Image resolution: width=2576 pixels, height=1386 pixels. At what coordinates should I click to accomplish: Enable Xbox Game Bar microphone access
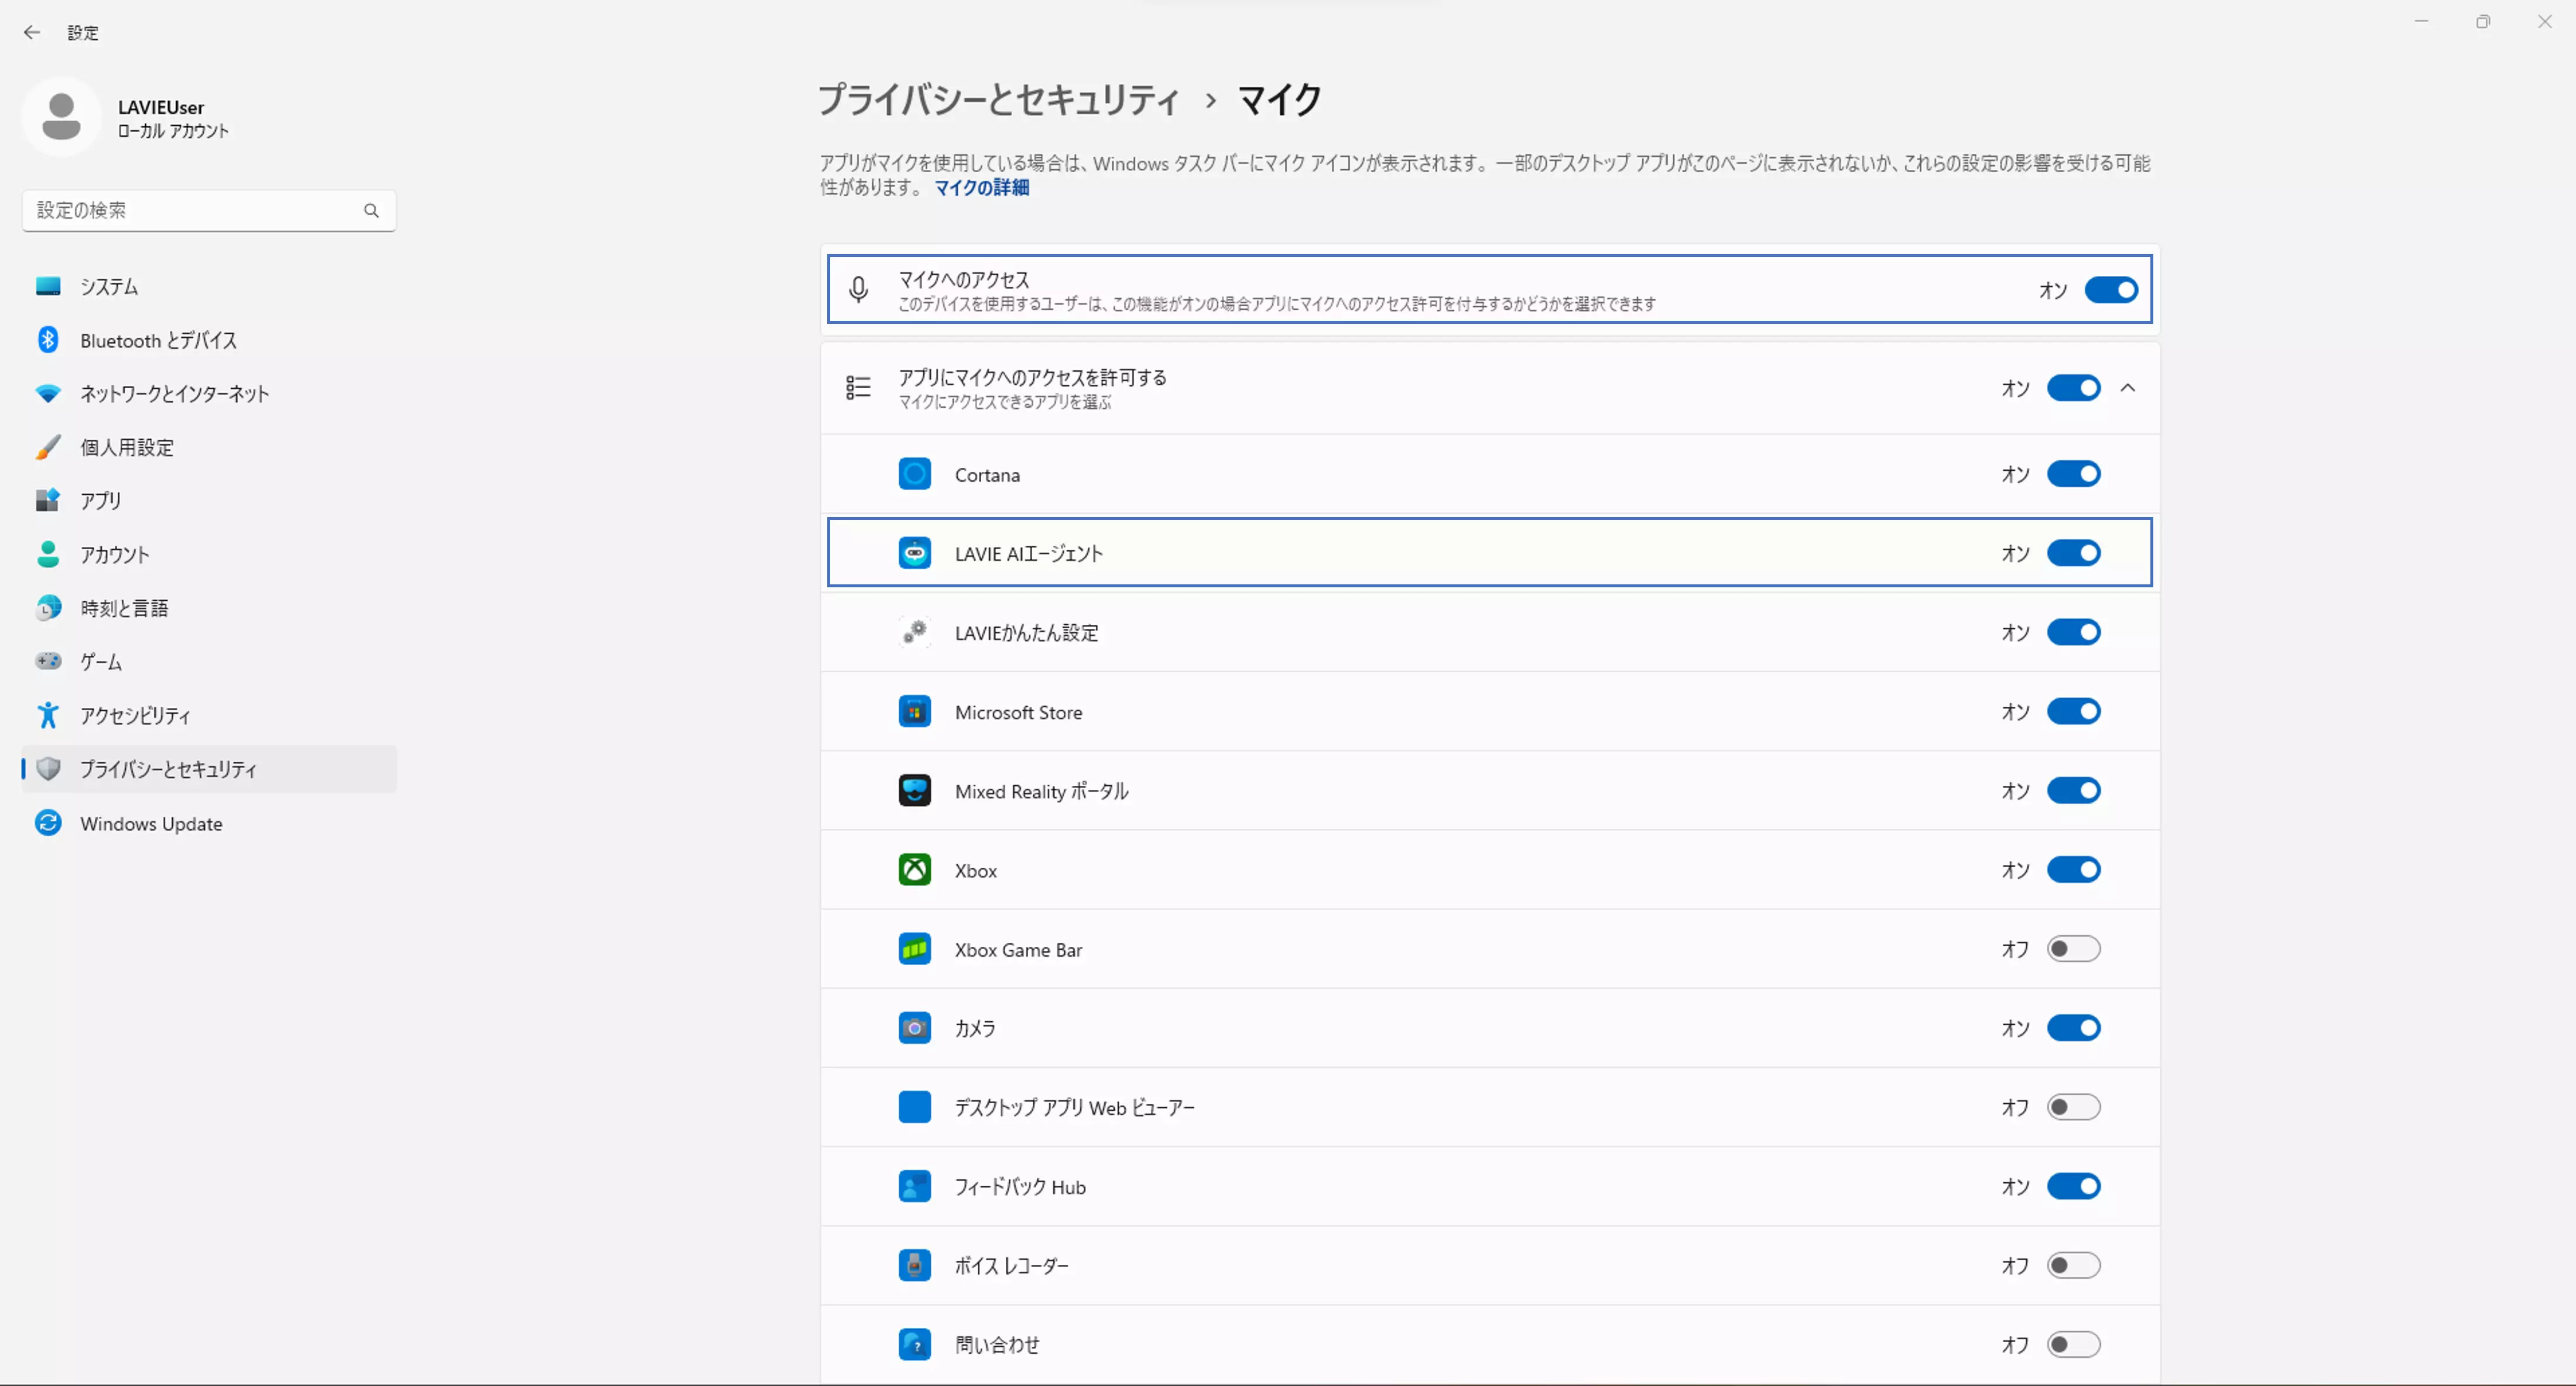tap(2073, 949)
